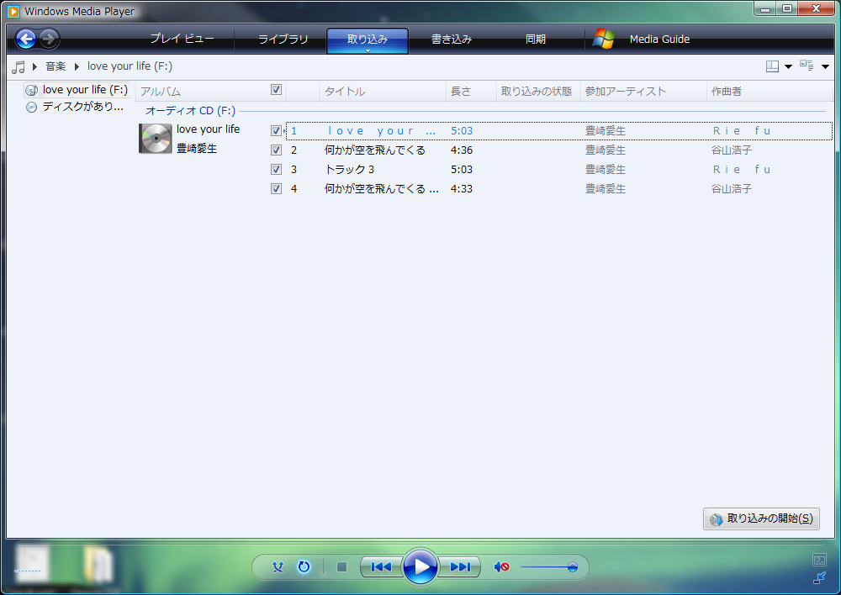841x595 pixels.
Task: Switch to full screen view icon
Action: coord(819,561)
